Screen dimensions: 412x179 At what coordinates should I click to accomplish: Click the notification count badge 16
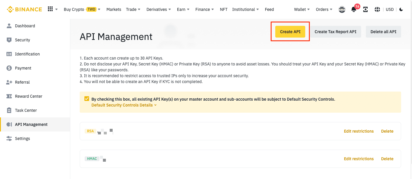click(x=357, y=6)
